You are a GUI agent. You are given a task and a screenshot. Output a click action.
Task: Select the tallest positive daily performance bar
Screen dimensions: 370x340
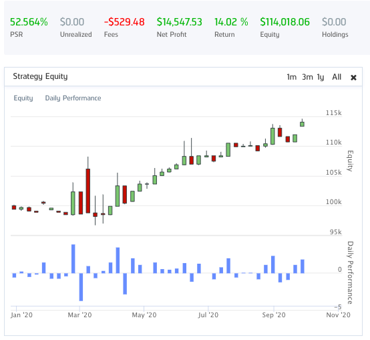pos(73,259)
